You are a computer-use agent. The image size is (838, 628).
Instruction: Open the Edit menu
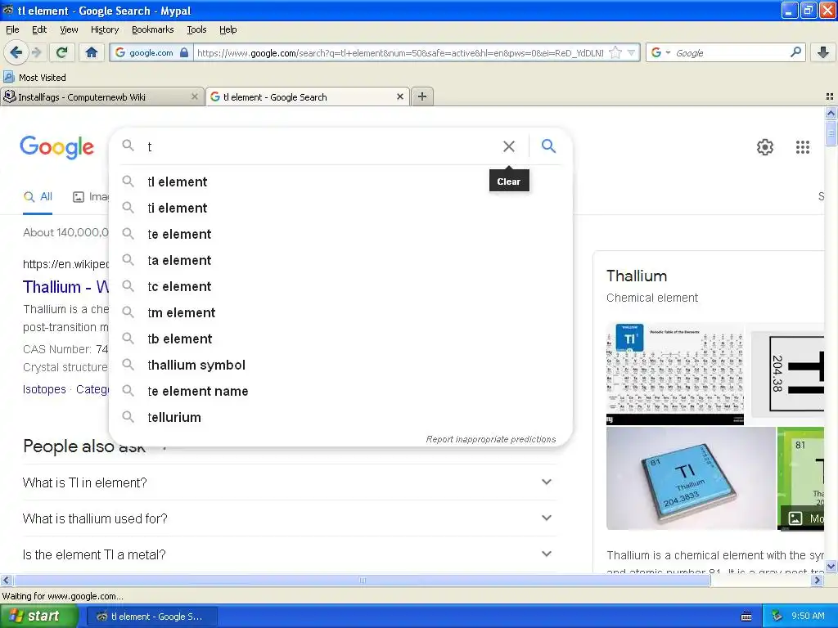click(39, 29)
